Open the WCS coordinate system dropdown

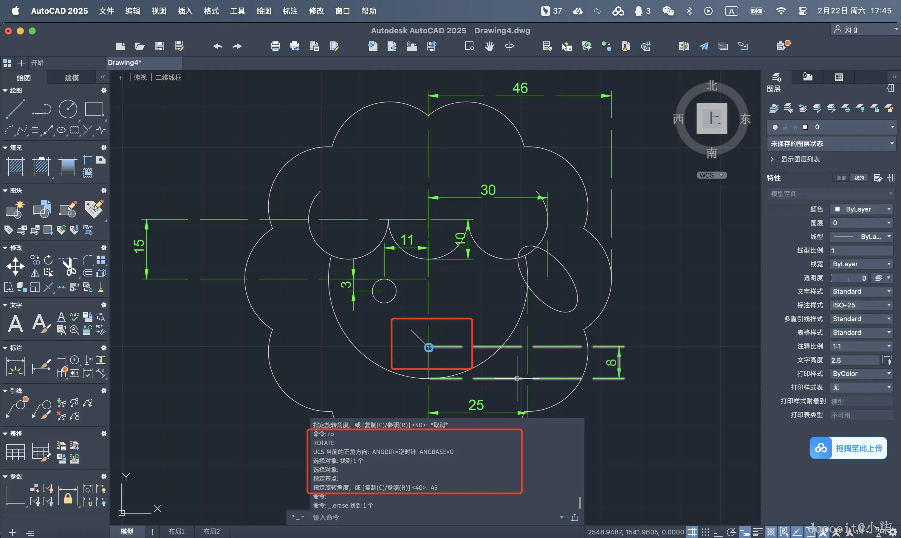[712, 175]
